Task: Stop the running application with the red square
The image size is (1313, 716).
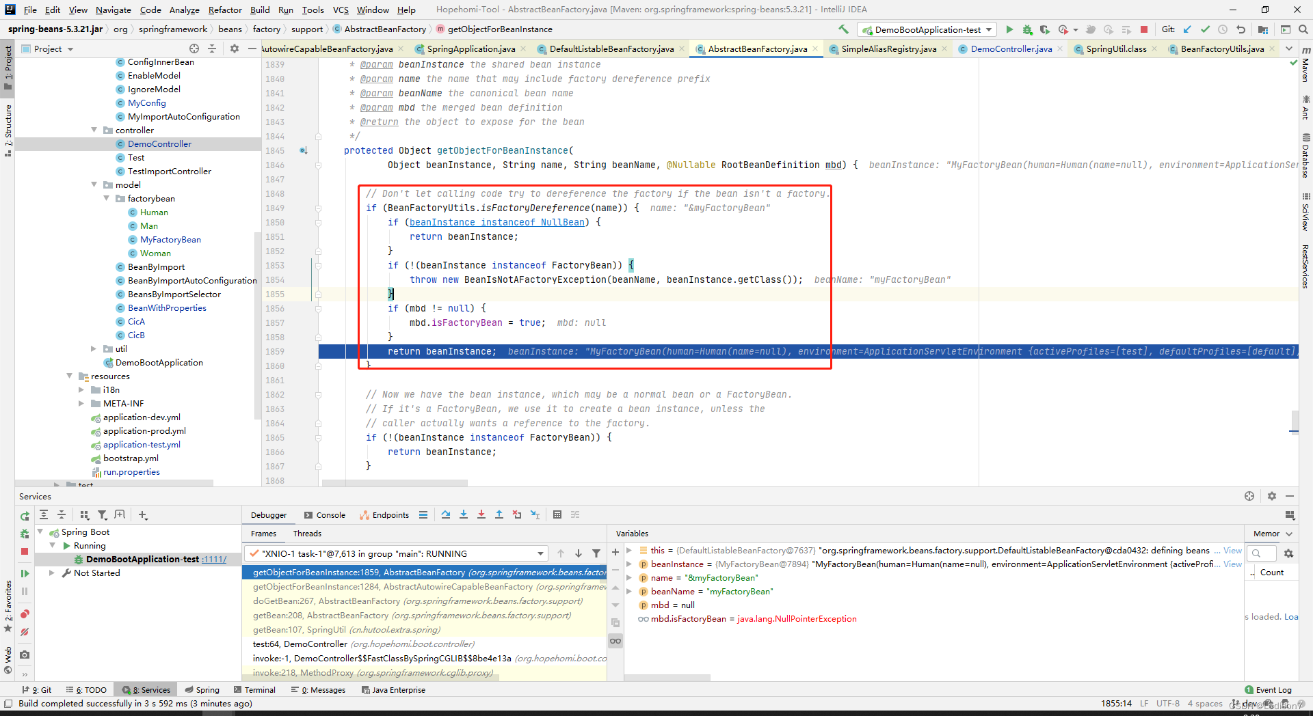Action: tap(1144, 29)
